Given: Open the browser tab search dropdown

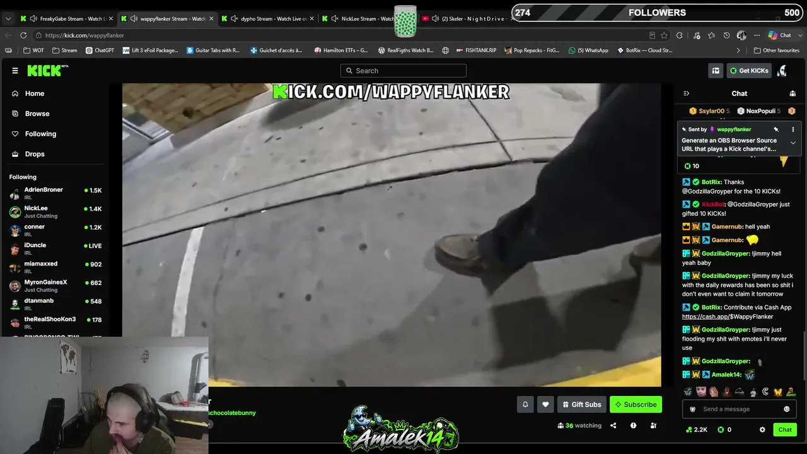Looking at the screenshot, I should pyautogui.click(x=8, y=19).
